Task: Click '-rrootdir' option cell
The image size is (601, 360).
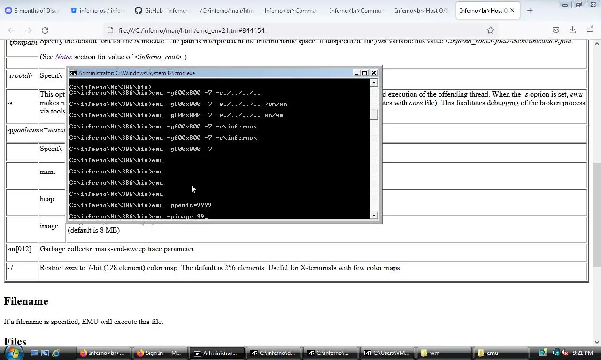Action: [x=22, y=78]
